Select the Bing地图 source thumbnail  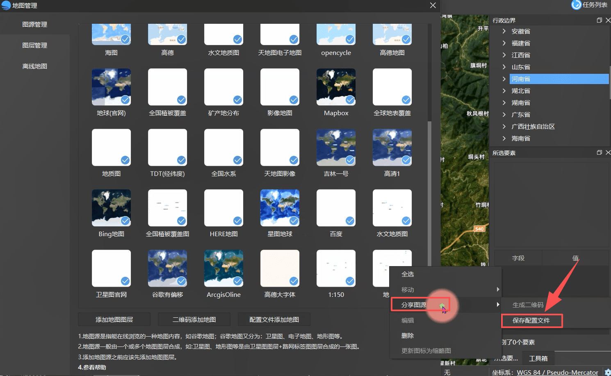coord(111,208)
